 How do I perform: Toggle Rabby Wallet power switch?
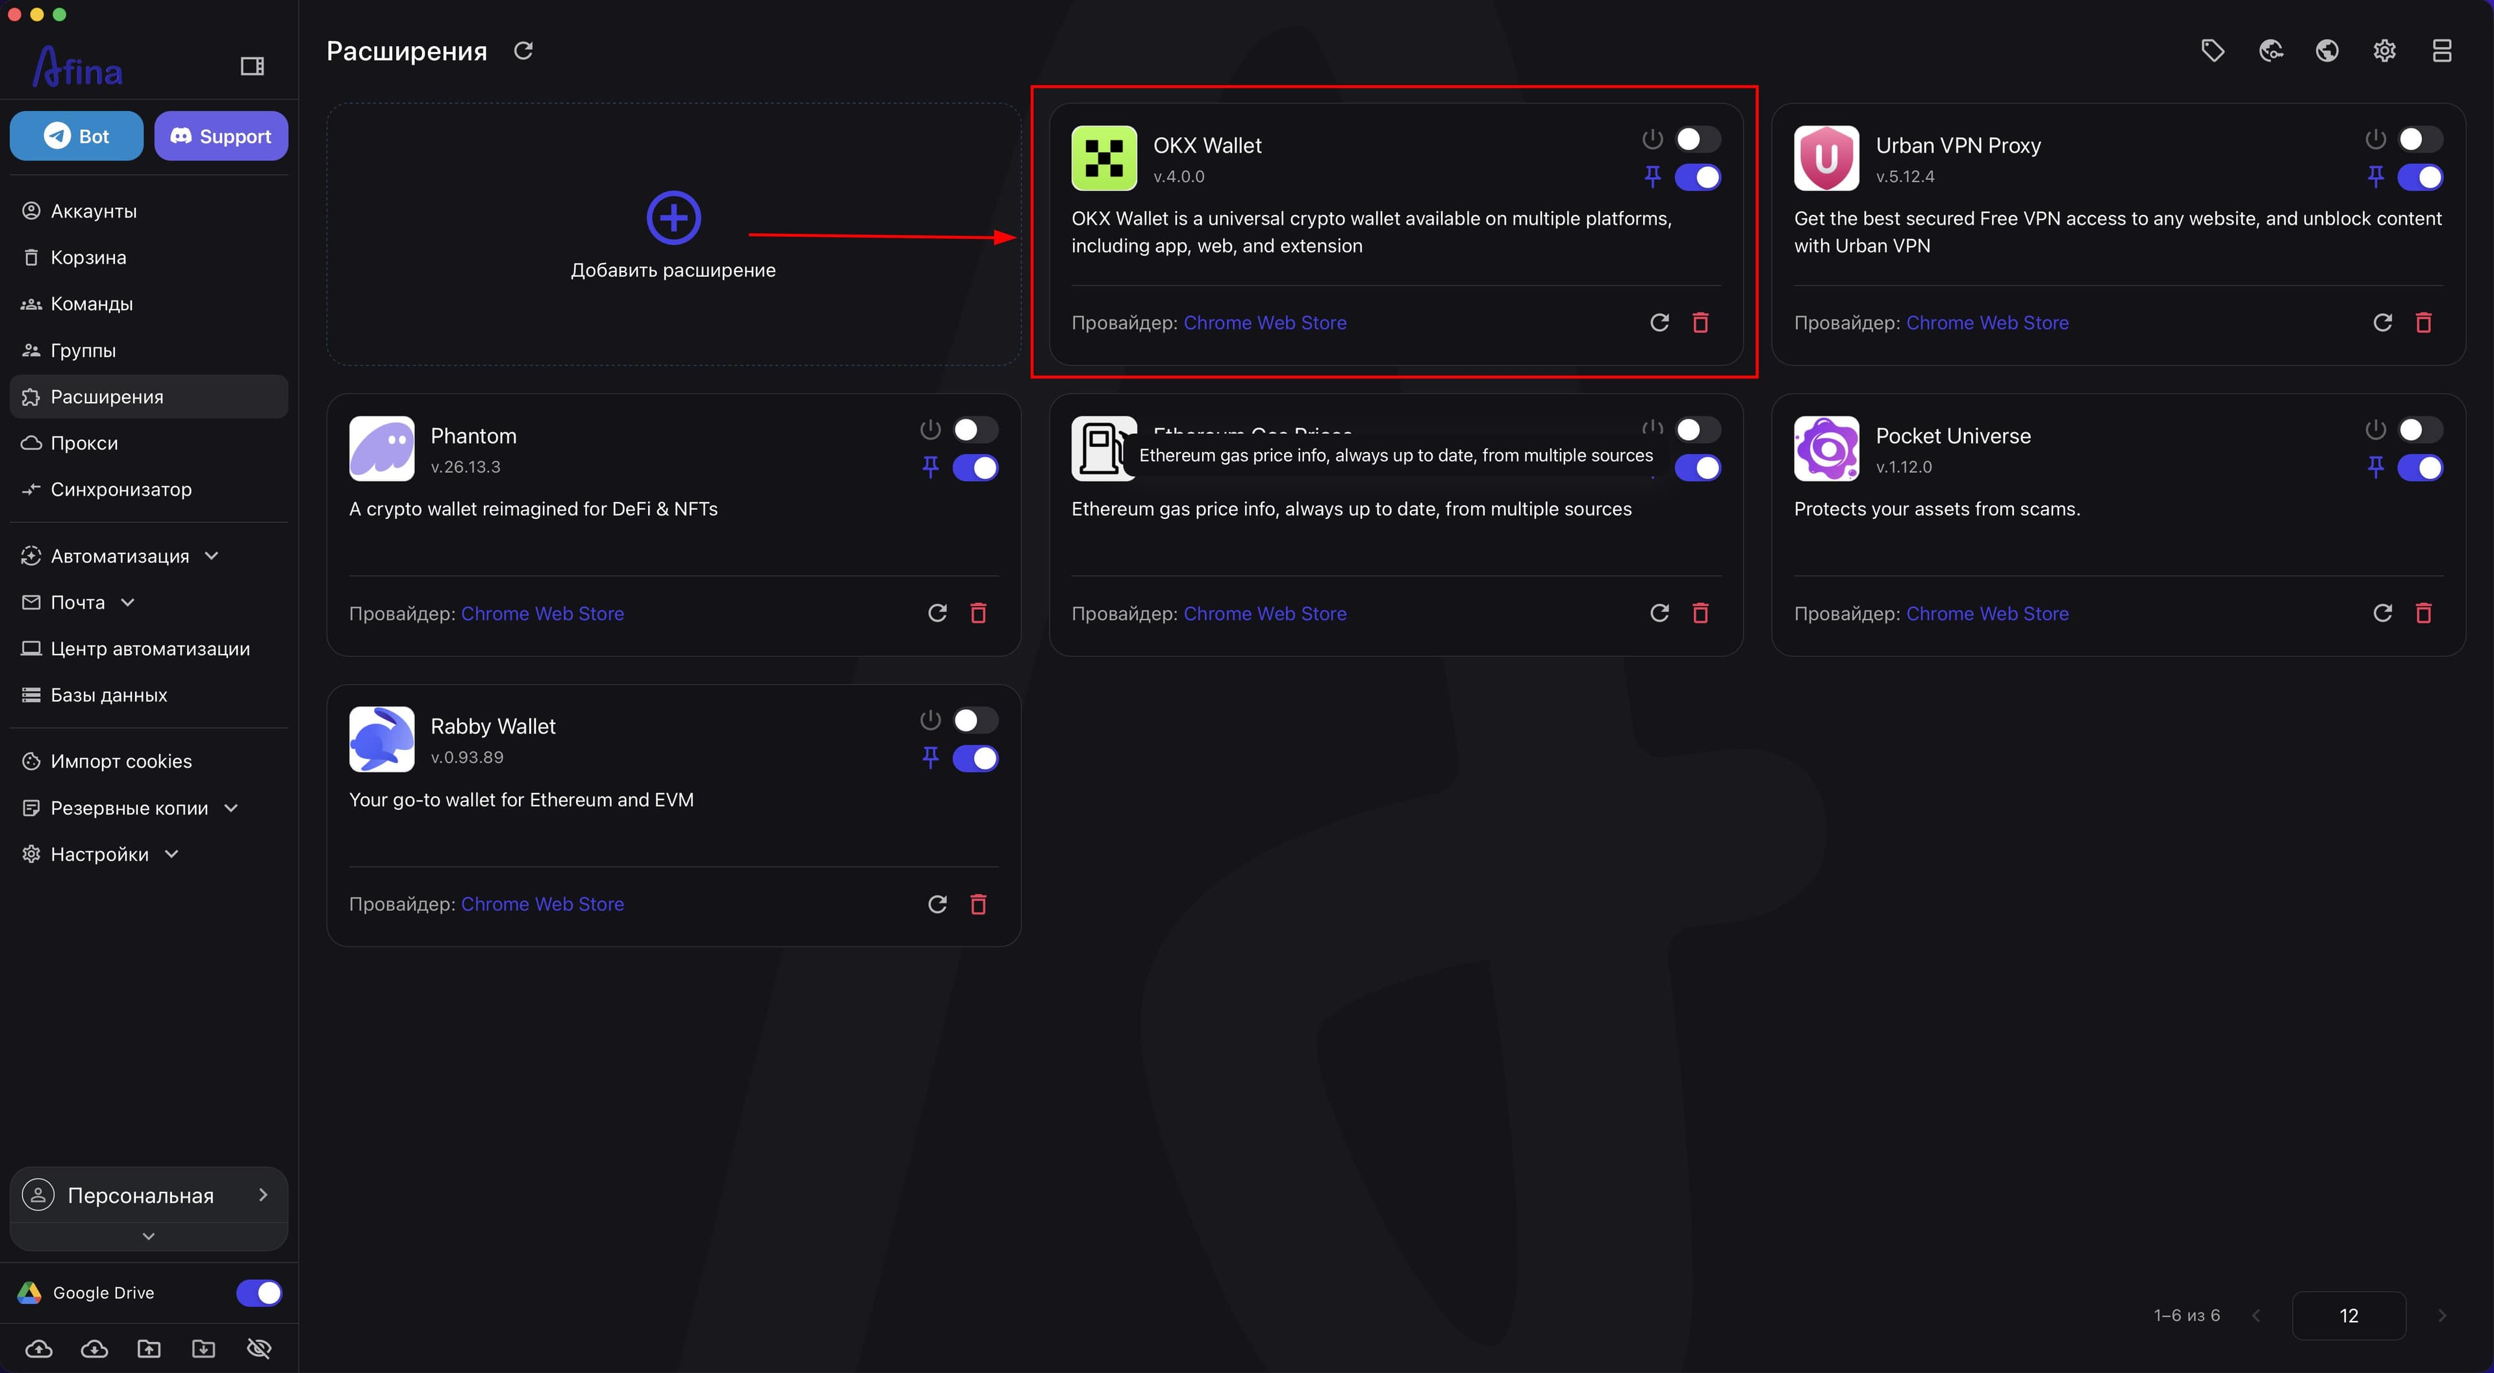pos(975,720)
